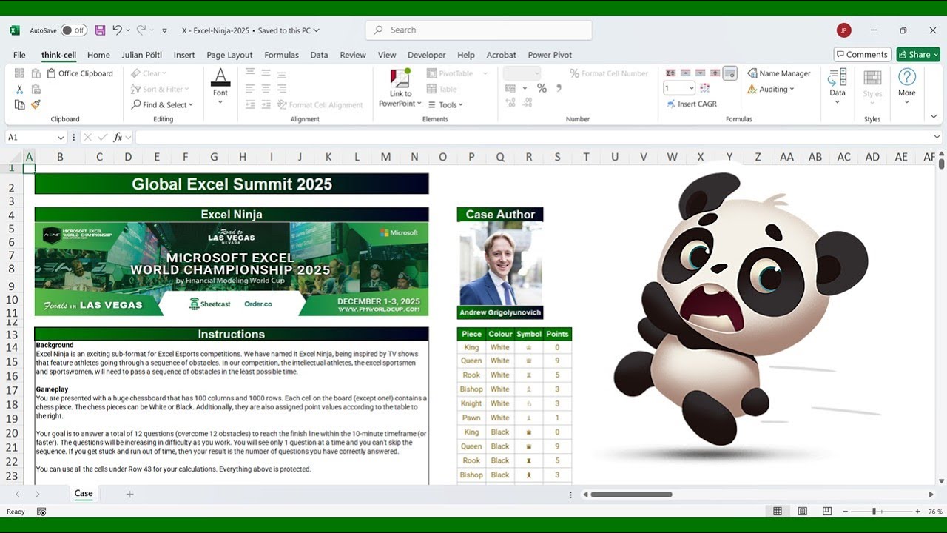
Task: Click Link to PowerPoint icon
Action: (x=400, y=78)
